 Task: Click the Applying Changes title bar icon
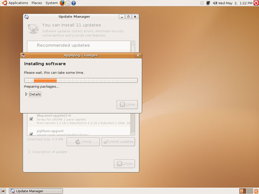(23, 55)
